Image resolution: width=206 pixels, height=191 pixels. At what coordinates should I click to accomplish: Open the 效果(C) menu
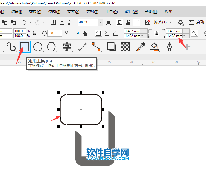pyautogui.click(x=35, y=12)
